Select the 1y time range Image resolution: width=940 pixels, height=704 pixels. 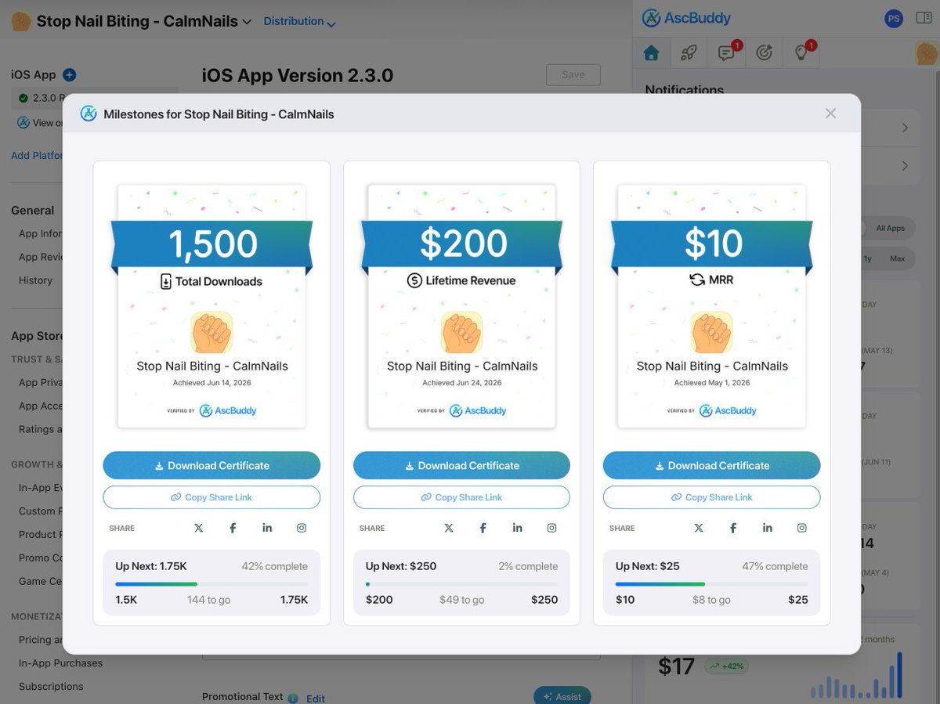coord(867,258)
